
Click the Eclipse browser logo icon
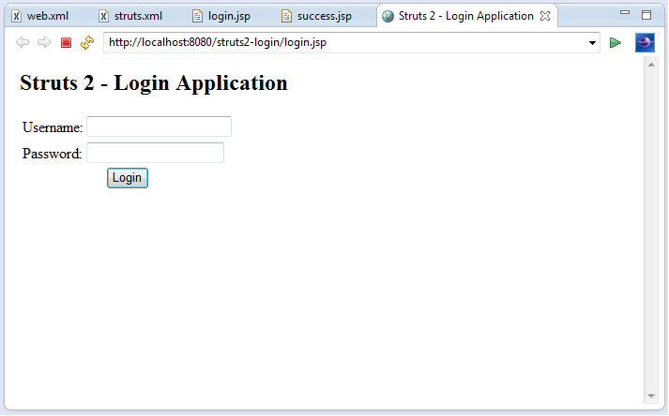coord(645,43)
